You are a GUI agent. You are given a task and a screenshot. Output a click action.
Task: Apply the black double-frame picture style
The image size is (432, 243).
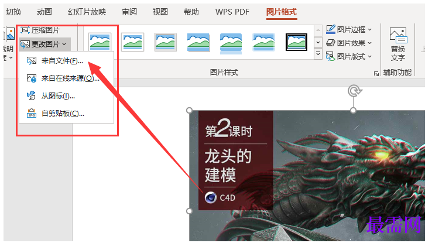[x=296, y=42]
